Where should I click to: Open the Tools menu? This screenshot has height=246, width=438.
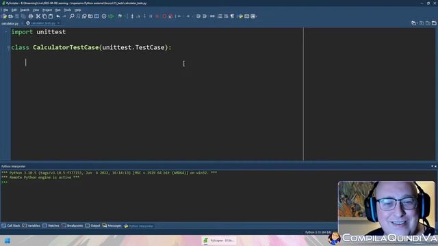67,10
